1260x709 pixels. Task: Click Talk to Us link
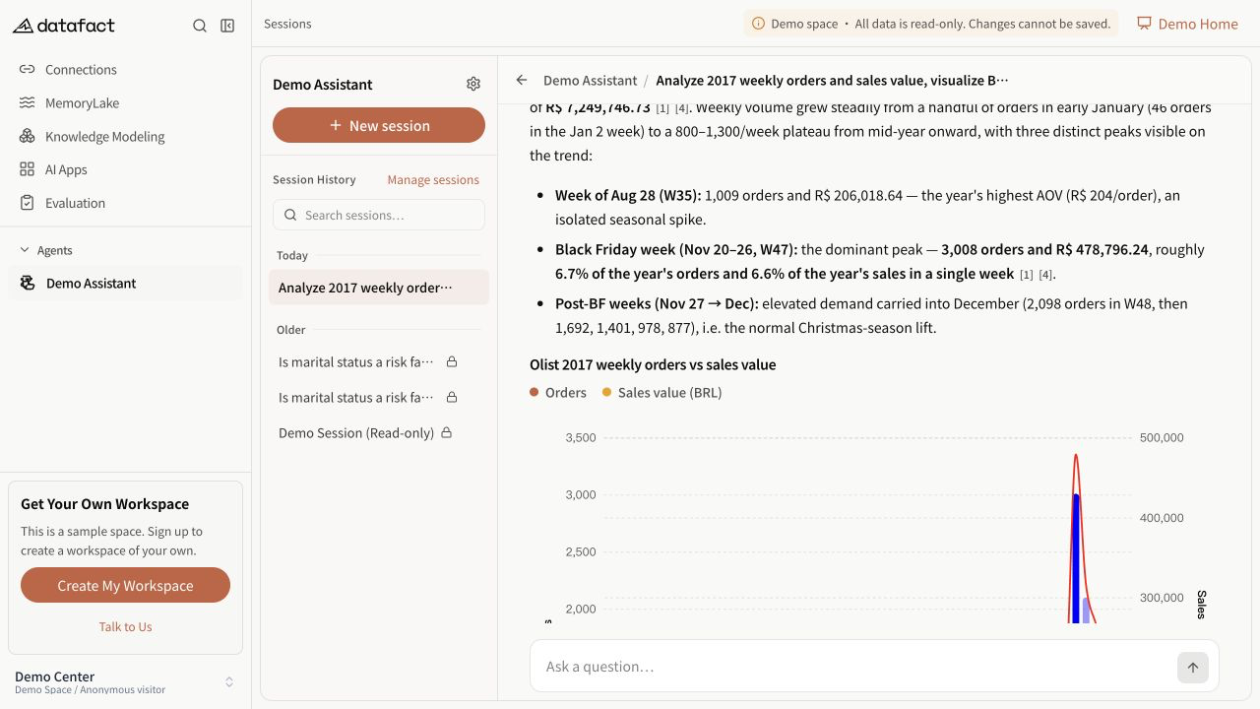click(125, 627)
